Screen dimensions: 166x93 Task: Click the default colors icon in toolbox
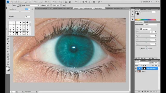(x=7, y=67)
